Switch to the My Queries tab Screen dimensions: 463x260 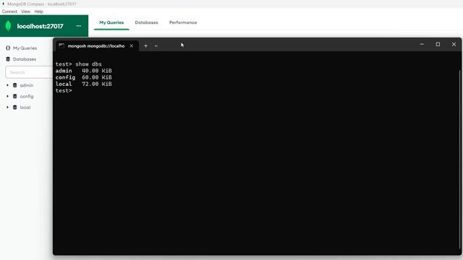(x=111, y=22)
